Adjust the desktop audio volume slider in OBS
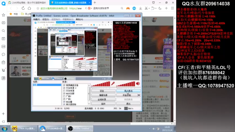The image size is (235, 132). (x=126, y=84)
